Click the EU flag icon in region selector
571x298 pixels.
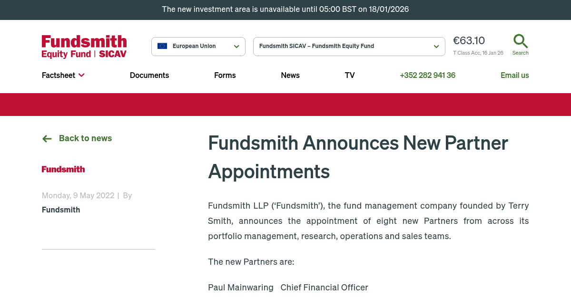162,46
